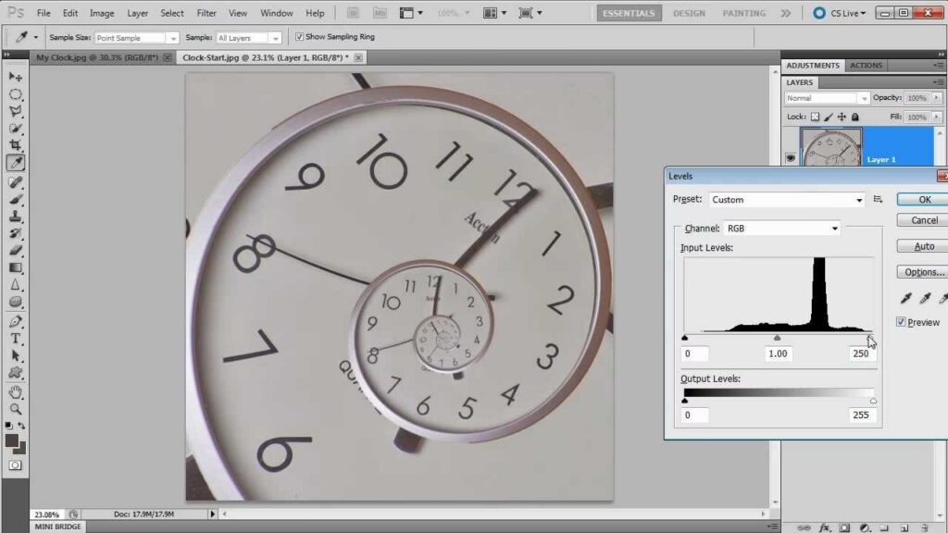The height and width of the screenshot is (533, 948).
Task: Launch the Bridge icon in application bar
Action: (353, 13)
